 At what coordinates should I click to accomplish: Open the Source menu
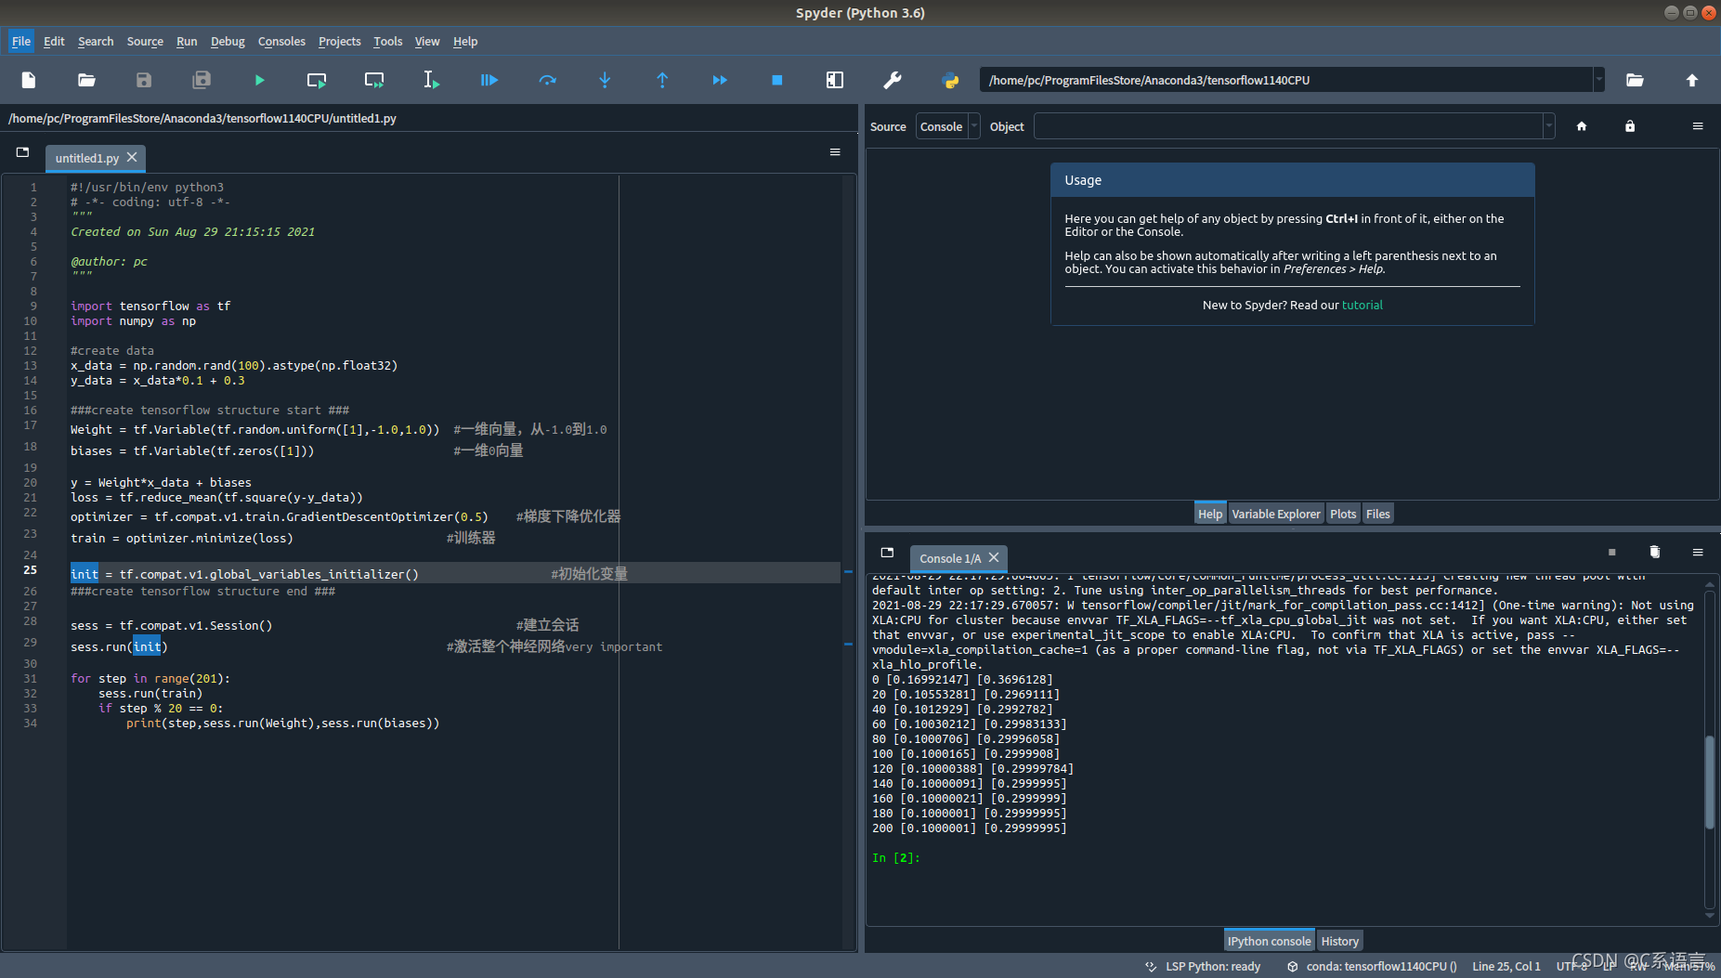click(x=145, y=41)
